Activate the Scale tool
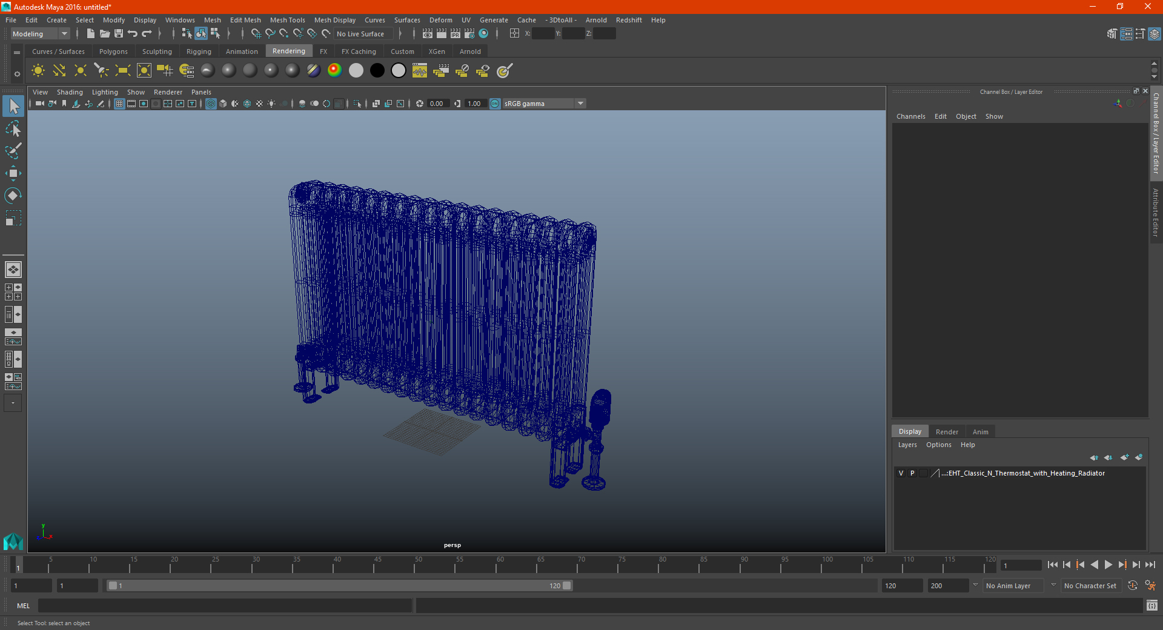Viewport: 1163px width, 630px height. click(x=13, y=217)
